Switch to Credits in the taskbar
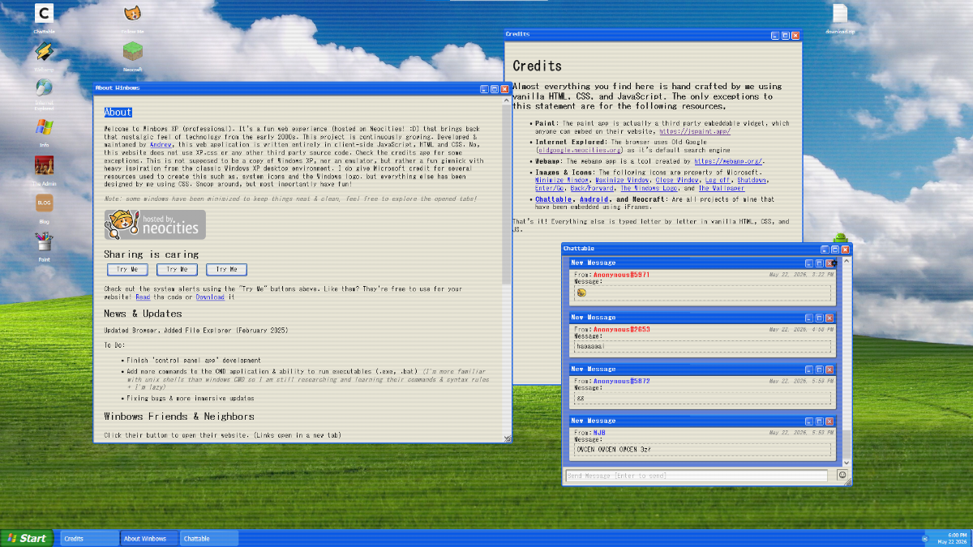 [89, 538]
